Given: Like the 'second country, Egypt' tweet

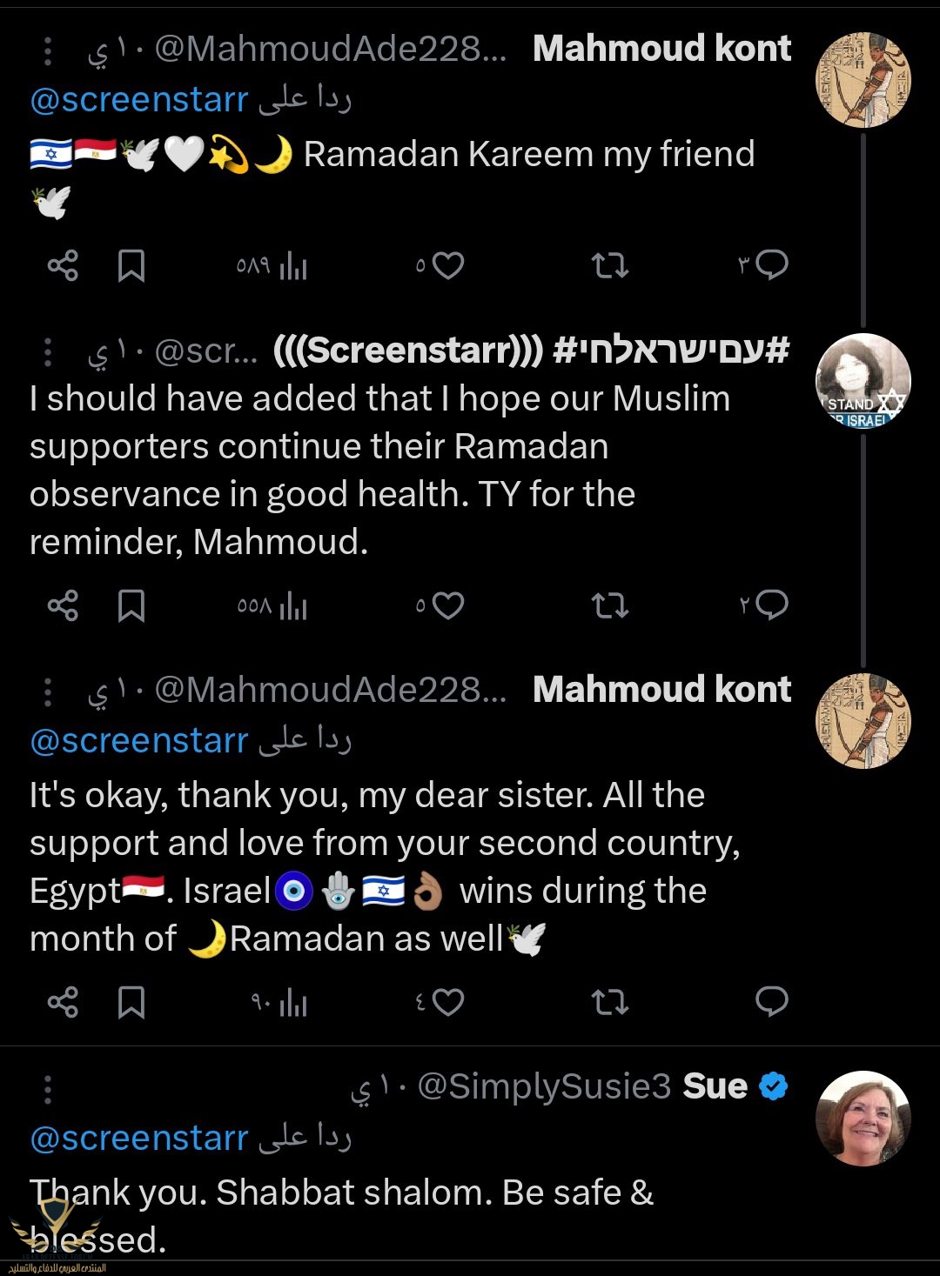Looking at the screenshot, I should coord(447,1003).
